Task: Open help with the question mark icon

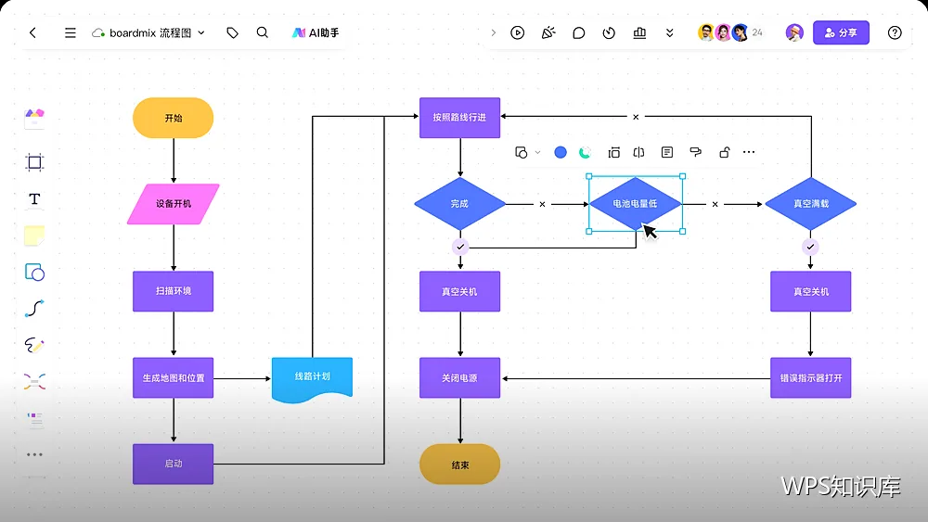Action: tap(895, 32)
